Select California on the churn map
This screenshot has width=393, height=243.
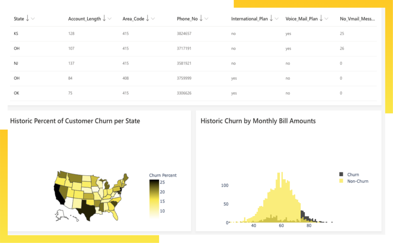click(59, 193)
